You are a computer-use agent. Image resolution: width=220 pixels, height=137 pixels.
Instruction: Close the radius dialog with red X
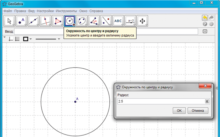point(205,86)
